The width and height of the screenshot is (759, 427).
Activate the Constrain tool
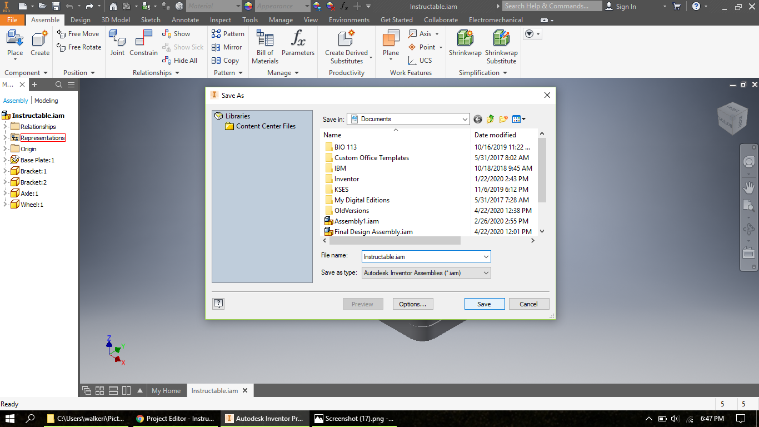coord(143,44)
